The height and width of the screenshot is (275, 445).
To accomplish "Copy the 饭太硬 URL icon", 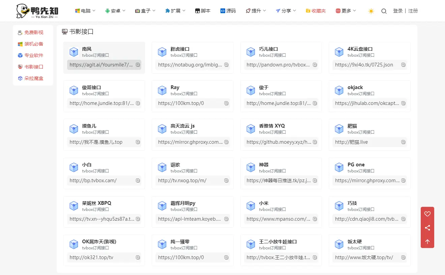I will click(x=404, y=257).
